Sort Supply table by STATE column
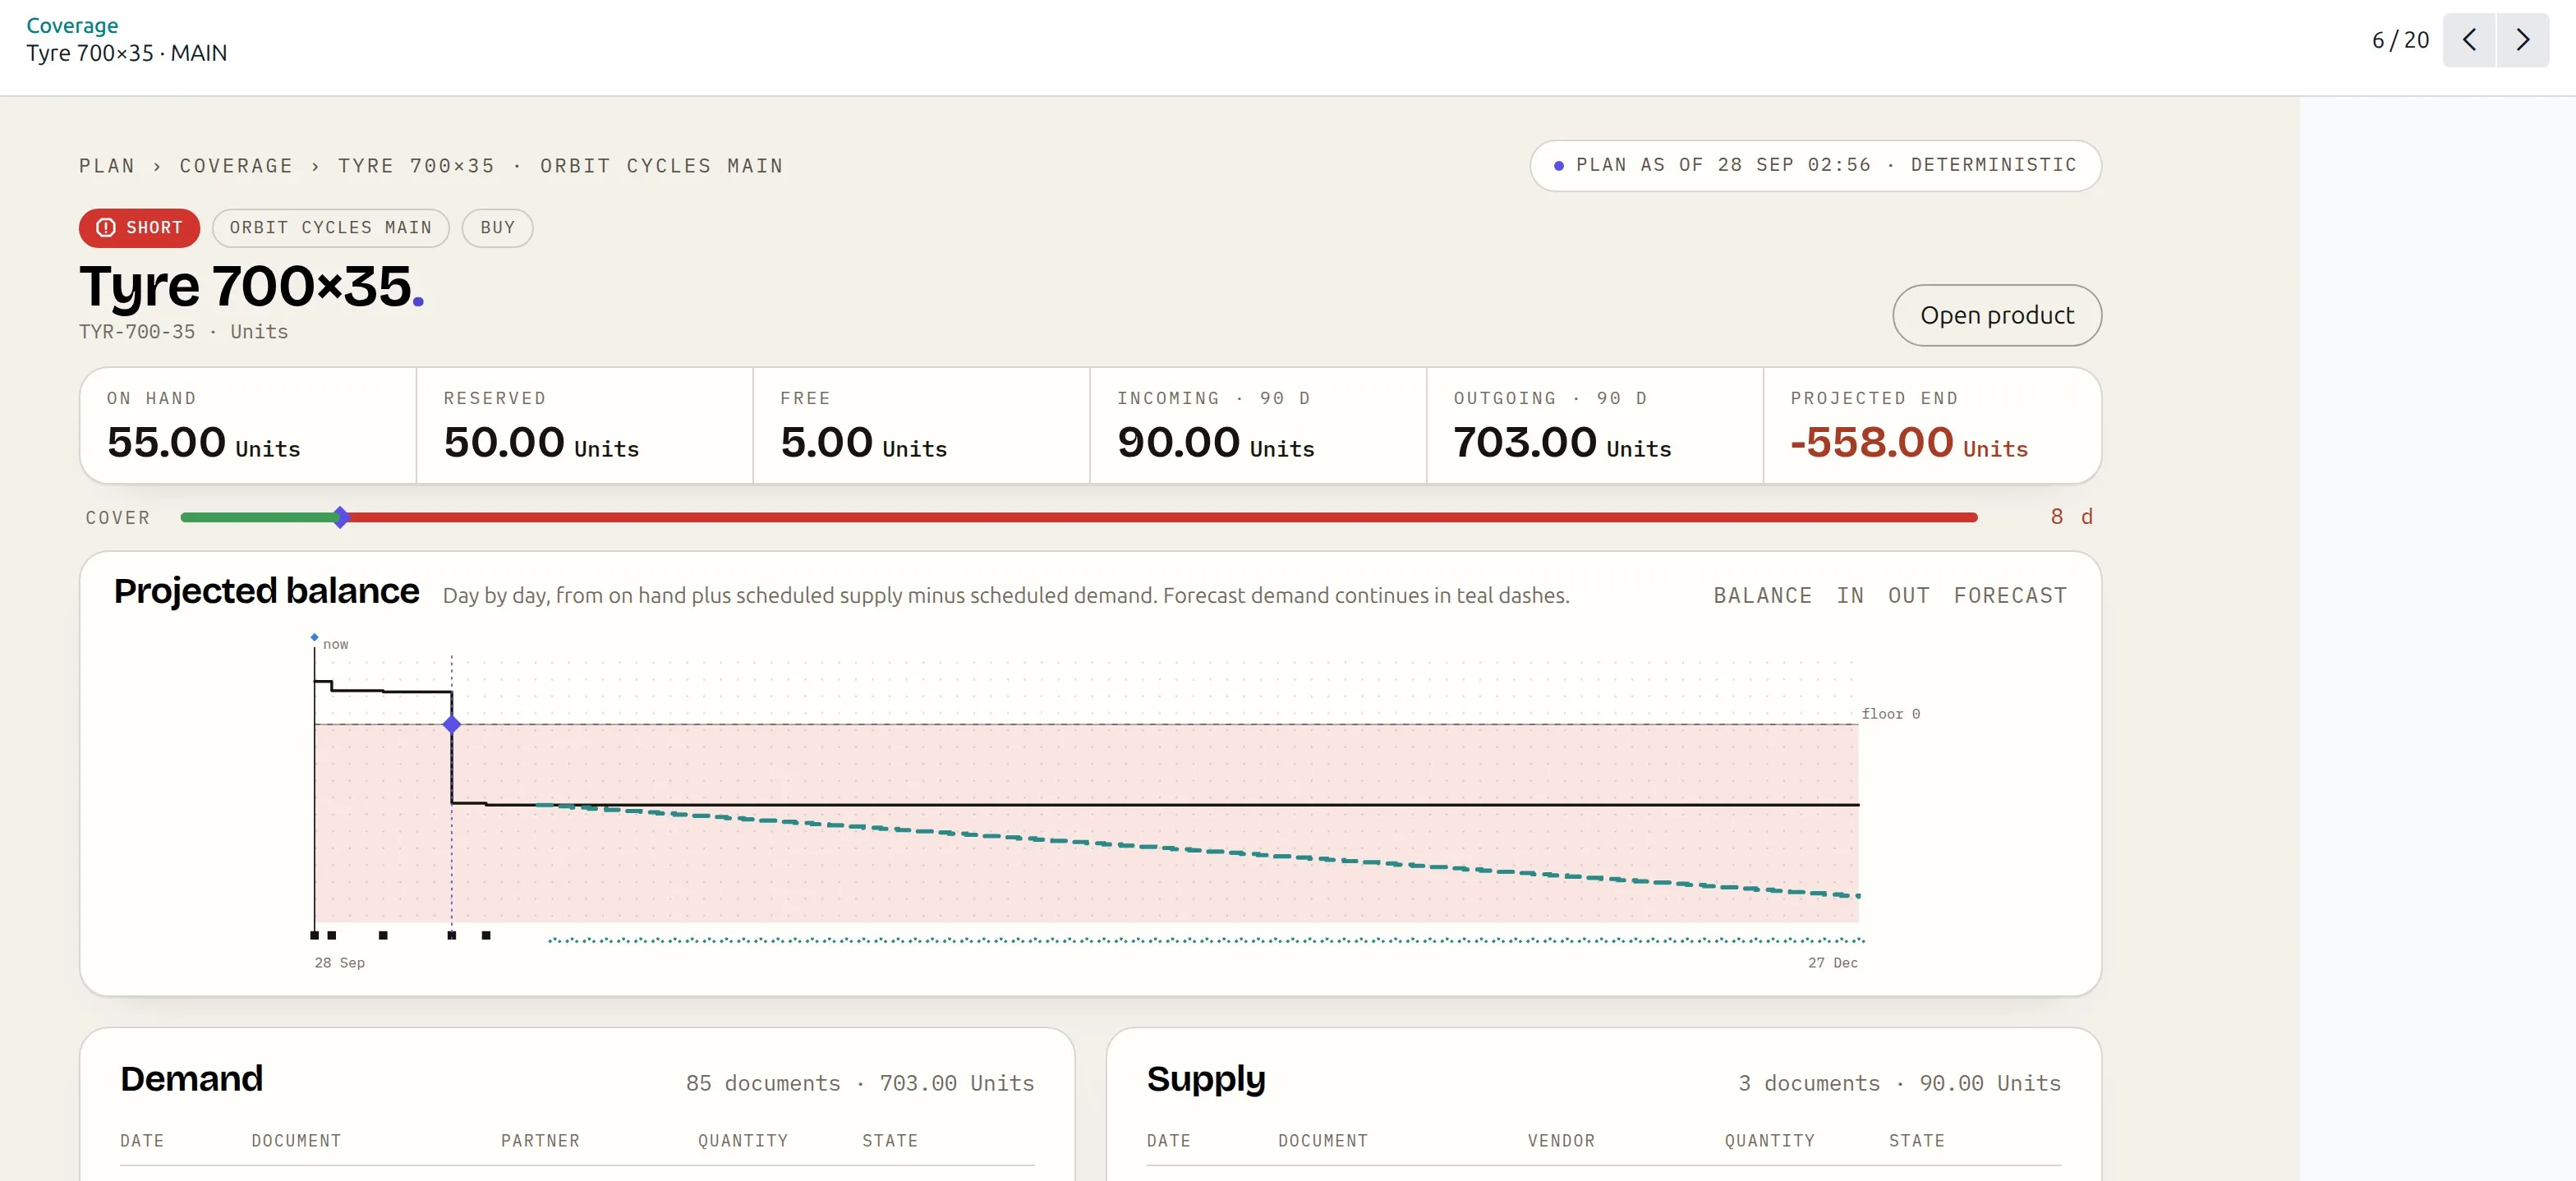 click(x=1916, y=1140)
